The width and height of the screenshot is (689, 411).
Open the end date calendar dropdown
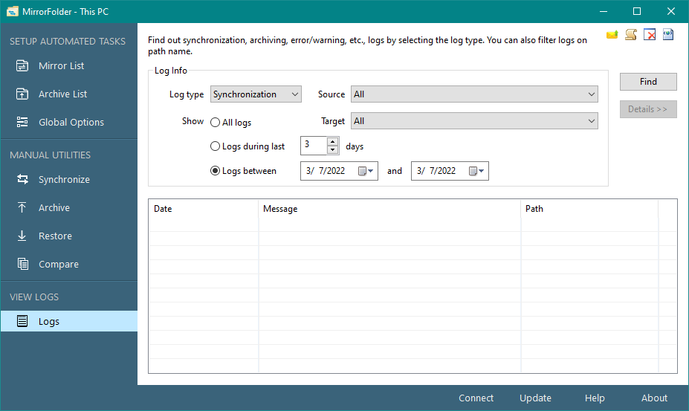pyautogui.click(x=476, y=171)
